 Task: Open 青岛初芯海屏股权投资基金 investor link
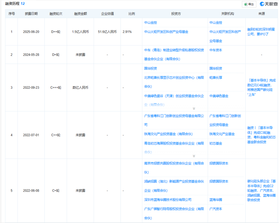click(174, 148)
